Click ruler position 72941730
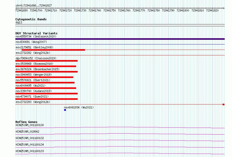The height and width of the screenshot is (157, 232). (x=80, y=10)
